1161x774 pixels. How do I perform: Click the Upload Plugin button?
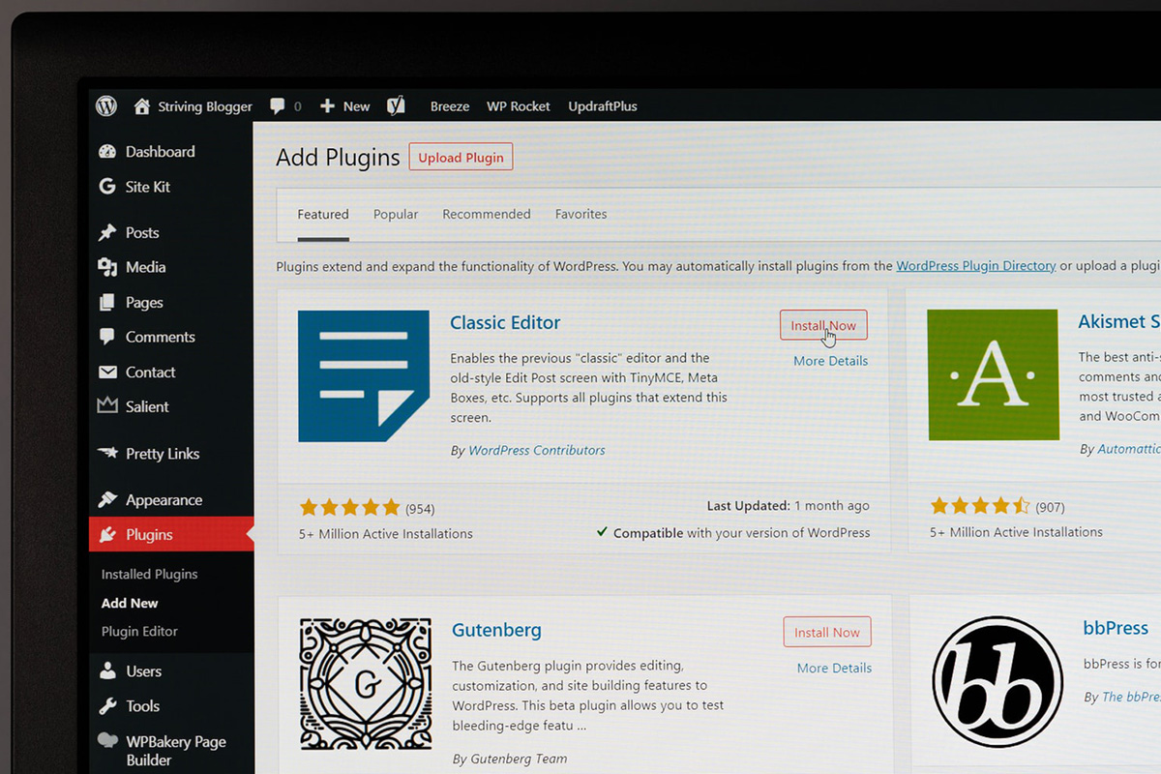tap(461, 158)
